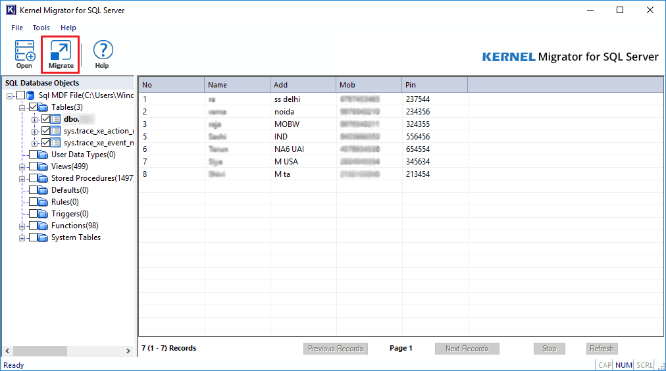Screen dimensions: 666x371
Task: Check the Functions(98) checkbox
Action: [x=33, y=226]
